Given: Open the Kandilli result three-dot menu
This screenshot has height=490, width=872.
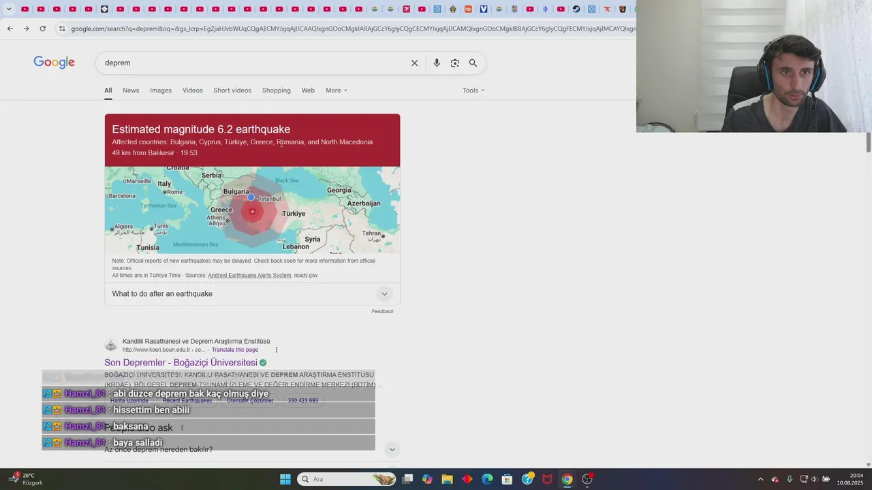Looking at the screenshot, I should click(x=277, y=350).
